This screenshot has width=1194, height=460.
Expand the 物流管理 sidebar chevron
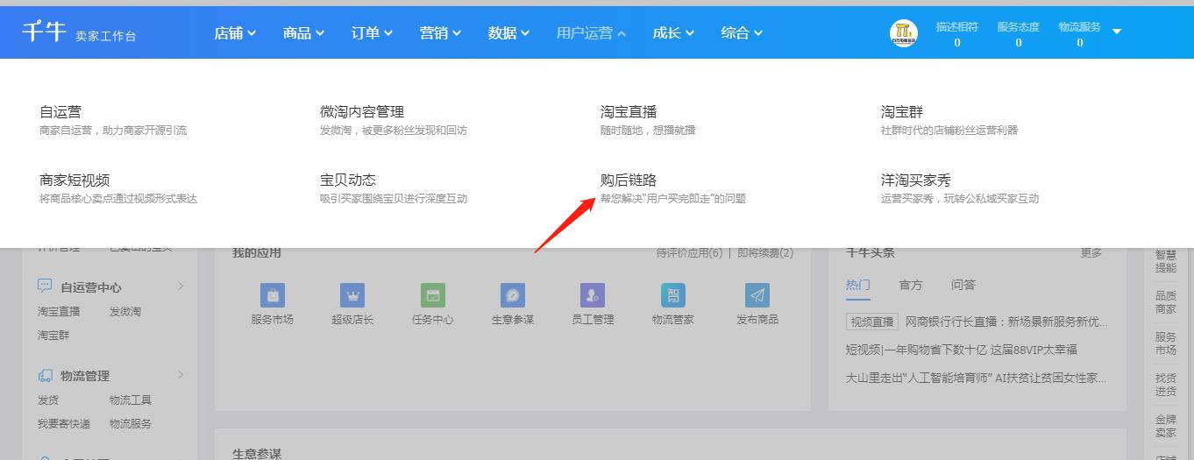(x=181, y=375)
